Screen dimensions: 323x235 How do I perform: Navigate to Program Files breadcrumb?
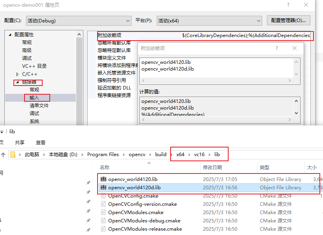coord(103,155)
